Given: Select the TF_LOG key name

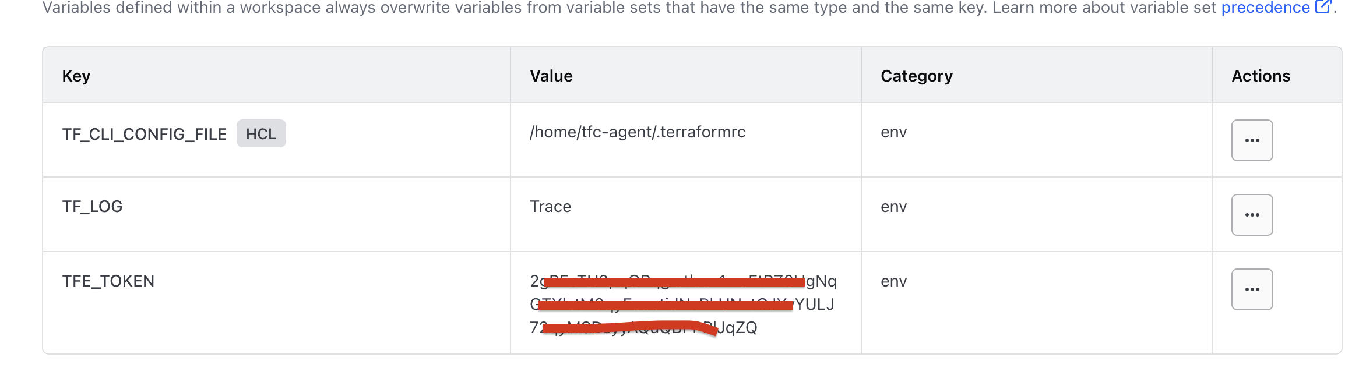Looking at the screenshot, I should pos(92,207).
